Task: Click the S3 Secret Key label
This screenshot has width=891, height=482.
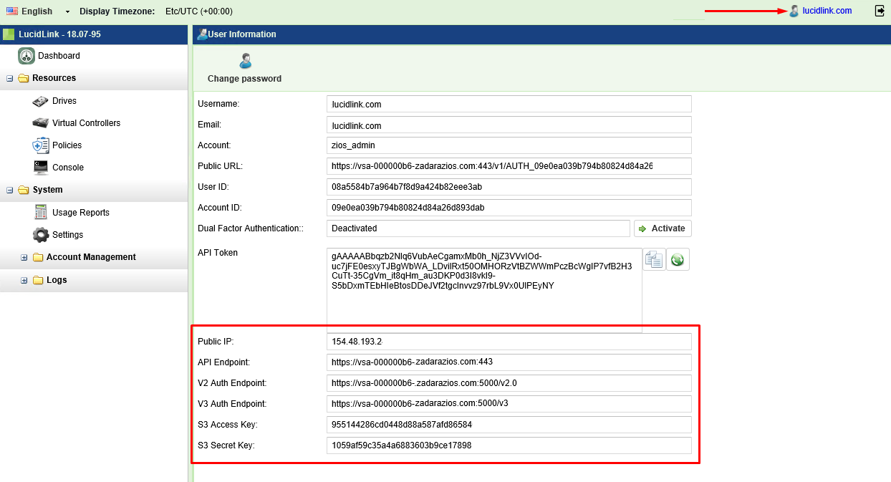Action: point(226,445)
